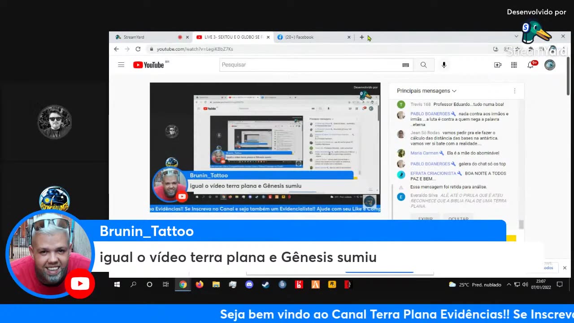Open Windows Task View
574x323 pixels.
coord(166,284)
